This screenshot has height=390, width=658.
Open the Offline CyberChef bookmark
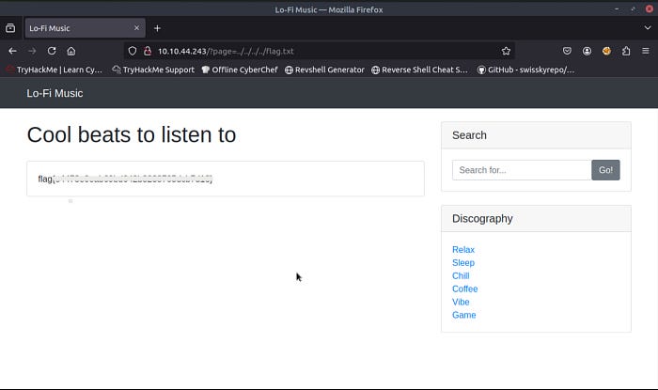[x=240, y=70]
